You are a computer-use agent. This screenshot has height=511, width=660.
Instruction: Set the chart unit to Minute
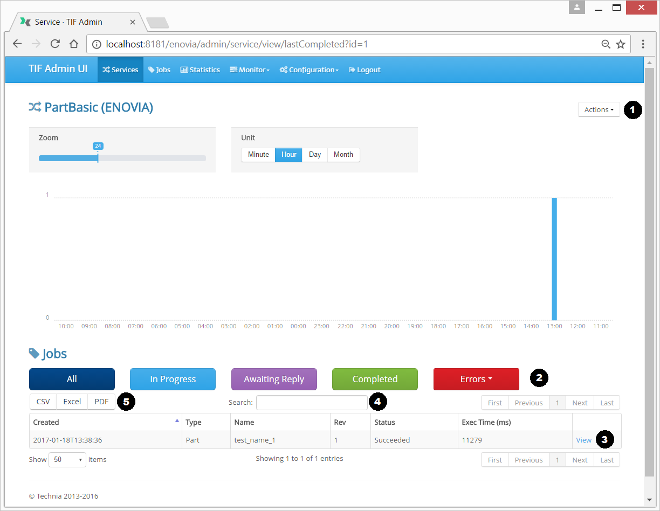click(258, 155)
